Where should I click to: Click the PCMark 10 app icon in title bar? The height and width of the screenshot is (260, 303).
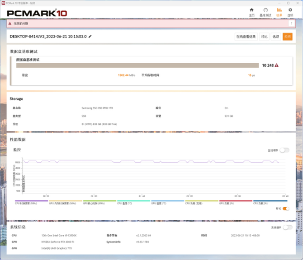pos(3,3)
